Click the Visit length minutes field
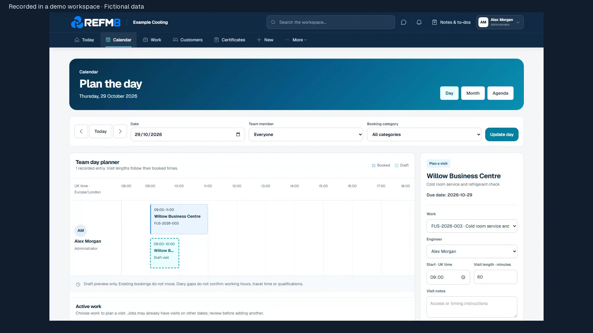This screenshot has height=333, width=593. pos(495,277)
